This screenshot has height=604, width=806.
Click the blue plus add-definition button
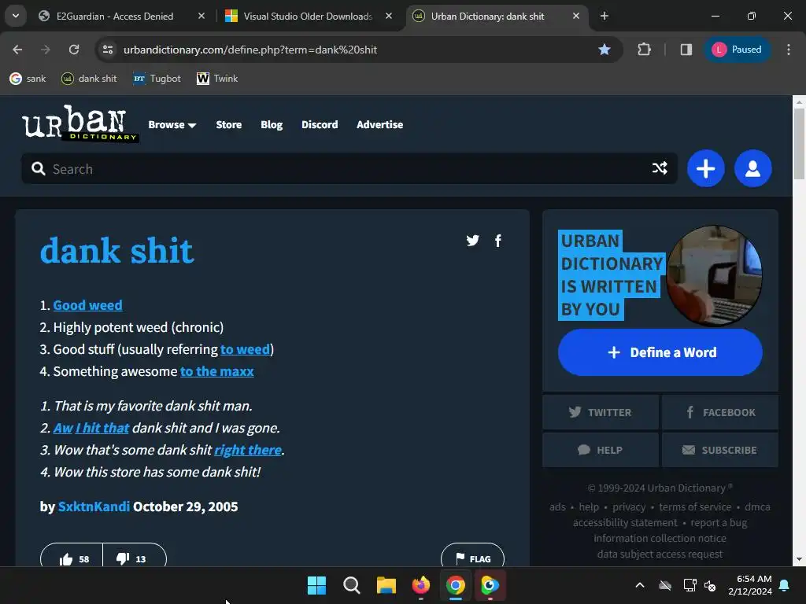click(706, 168)
